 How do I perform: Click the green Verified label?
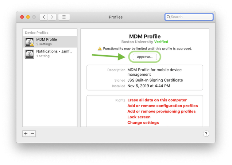161,42
